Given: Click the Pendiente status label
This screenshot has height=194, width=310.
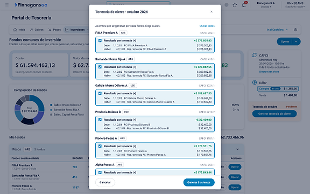Looking at the screenshot, I should [291, 107].
